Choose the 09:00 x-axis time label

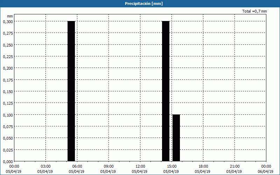pyautogui.click(x=108, y=167)
